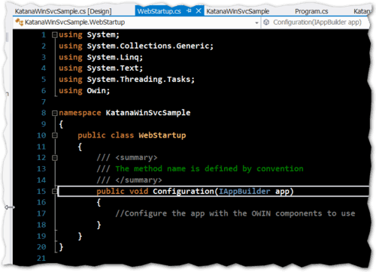Click the class icon beside KatanaWinSvcSample.WebStartup
The width and height of the screenshot is (376, 272).
(19, 22)
